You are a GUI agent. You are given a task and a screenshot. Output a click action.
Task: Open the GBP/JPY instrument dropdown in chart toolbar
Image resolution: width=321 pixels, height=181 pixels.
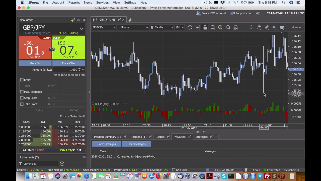(x=104, y=27)
